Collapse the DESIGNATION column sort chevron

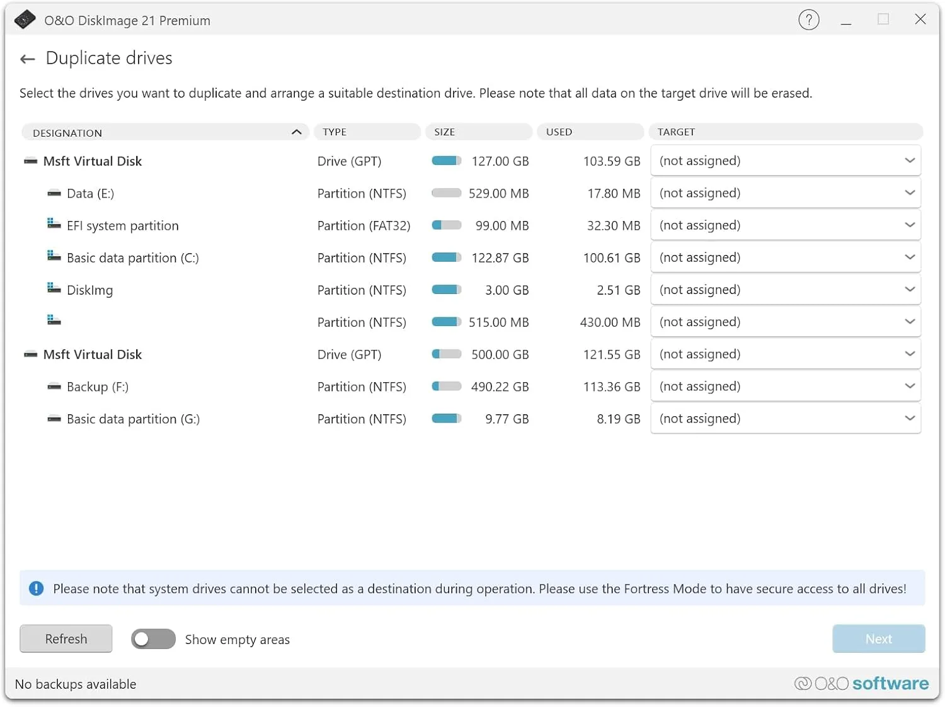click(295, 132)
